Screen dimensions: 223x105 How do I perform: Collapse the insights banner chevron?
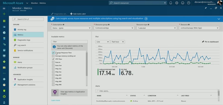click(219, 19)
